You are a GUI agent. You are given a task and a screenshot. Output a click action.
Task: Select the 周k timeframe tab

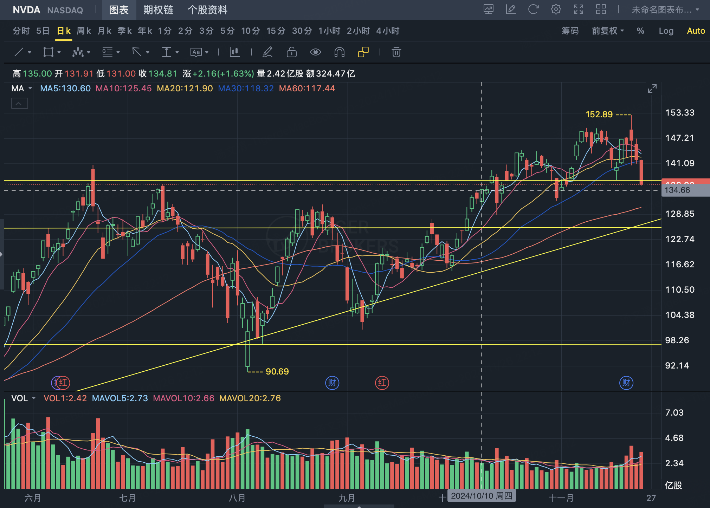tap(84, 31)
